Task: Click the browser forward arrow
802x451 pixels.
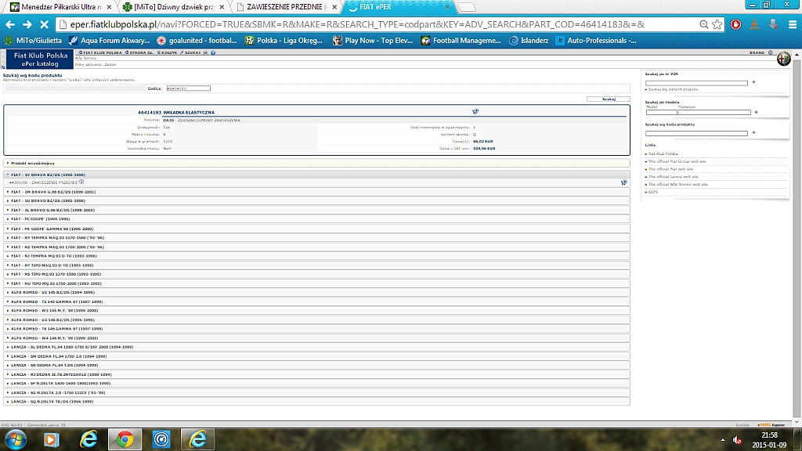Action: pos(27,24)
